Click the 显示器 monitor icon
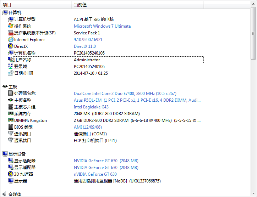The height and width of the screenshot is (197, 257). click(x=11, y=181)
